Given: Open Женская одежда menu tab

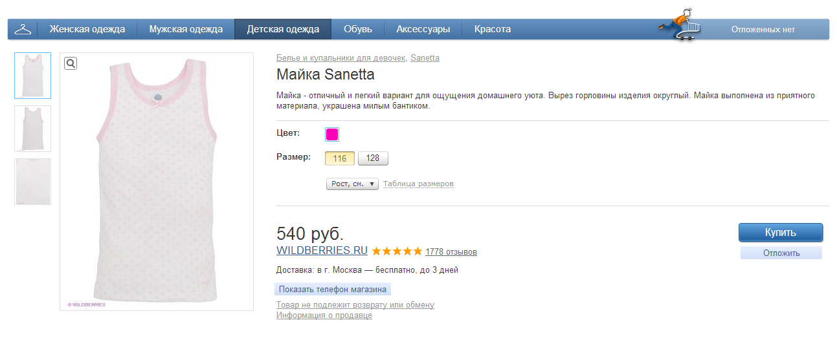Looking at the screenshot, I should point(87,29).
